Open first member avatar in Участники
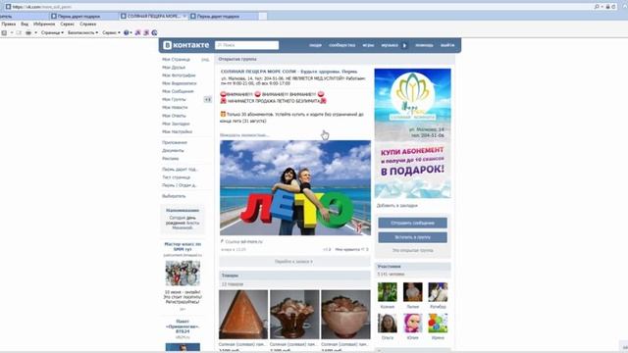 click(388, 292)
